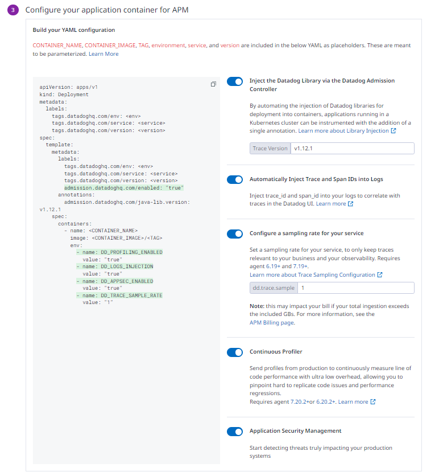Click the DD_LOGS_INJECTION line in YAML

tap(115, 266)
